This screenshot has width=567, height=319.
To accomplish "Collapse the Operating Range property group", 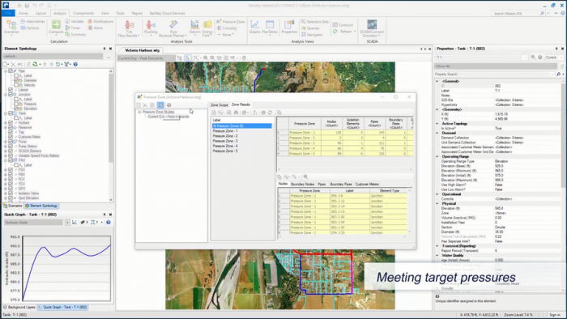I will [437, 156].
